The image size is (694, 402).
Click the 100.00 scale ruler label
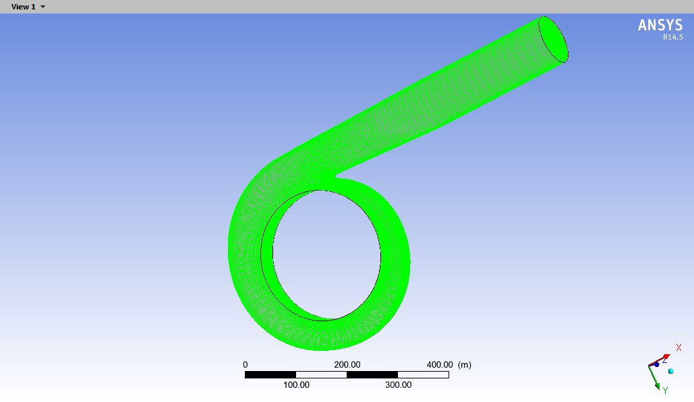[296, 384]
